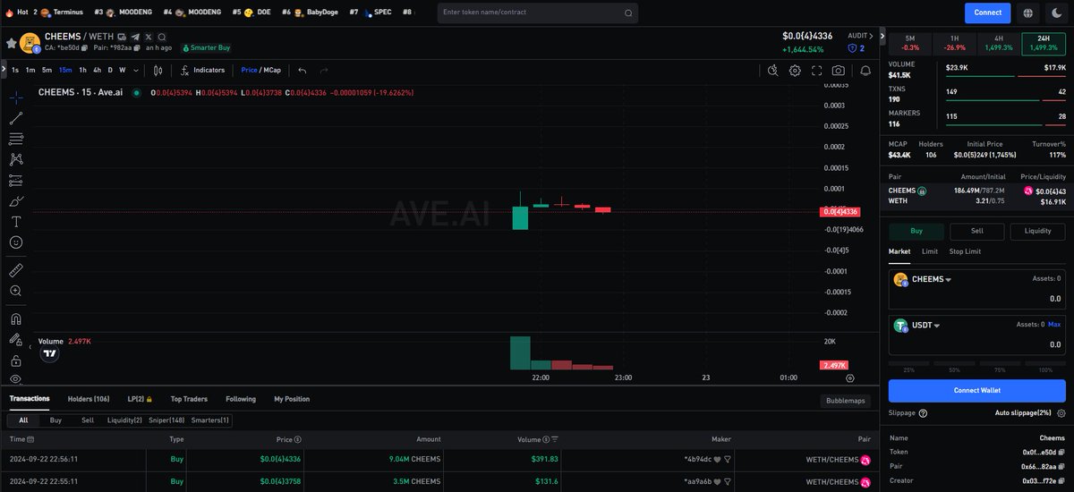Image resolution: width=1074 pixels, height=492 pixels.
Task: Open the Telegram link for CHEEMS
Action: tap(135, 37)
